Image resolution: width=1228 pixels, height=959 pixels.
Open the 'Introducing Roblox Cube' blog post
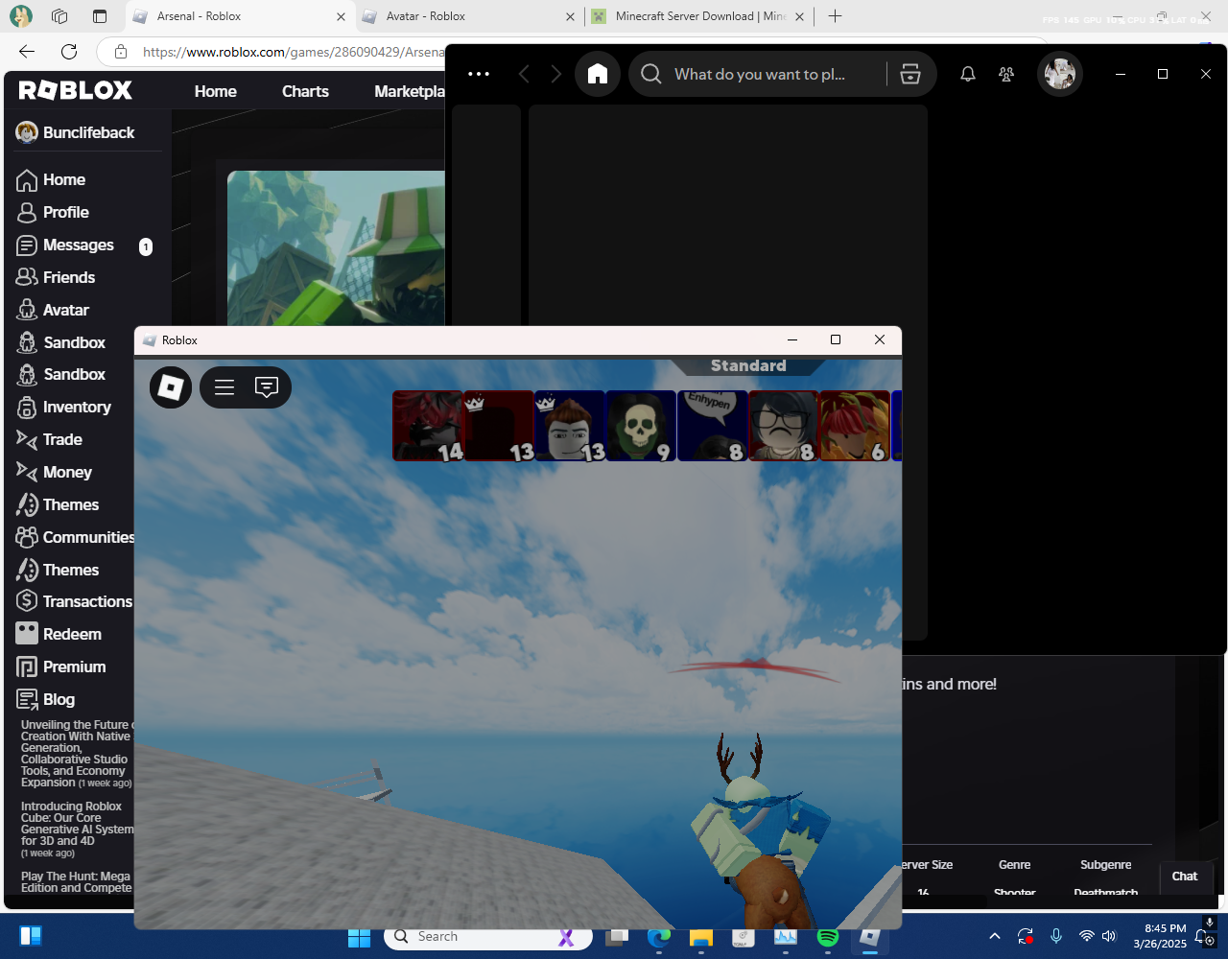point(77,830)
